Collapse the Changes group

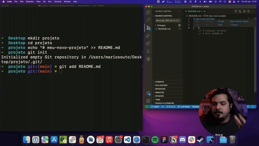(x=168, y=25)
